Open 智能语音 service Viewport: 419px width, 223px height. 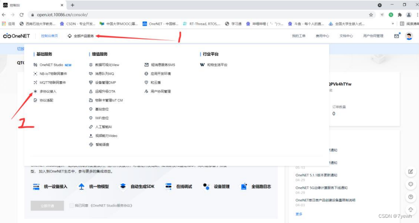click(x=99, y=145)
